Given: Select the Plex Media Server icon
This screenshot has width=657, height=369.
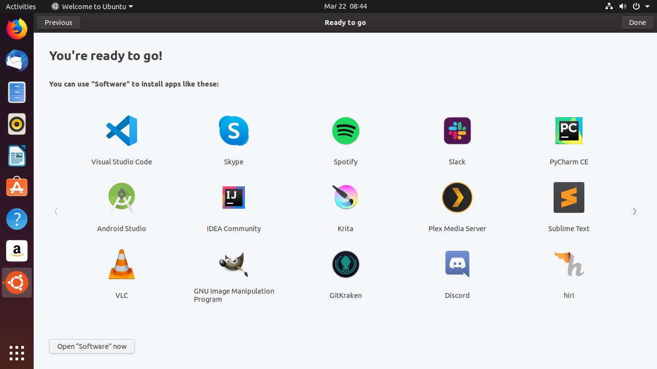Looking at the screenshot, I should pos(457,197).
